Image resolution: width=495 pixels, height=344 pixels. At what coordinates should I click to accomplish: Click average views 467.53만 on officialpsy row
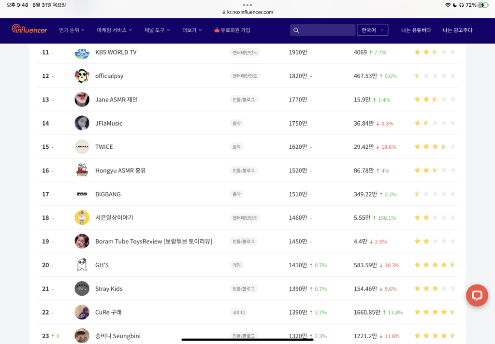(365, 76)
